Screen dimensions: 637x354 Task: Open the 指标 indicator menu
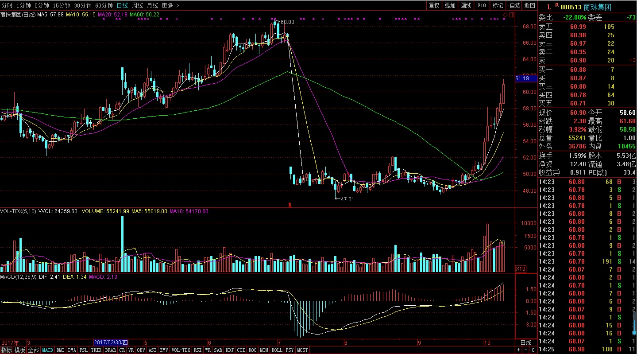pos(6,350)
